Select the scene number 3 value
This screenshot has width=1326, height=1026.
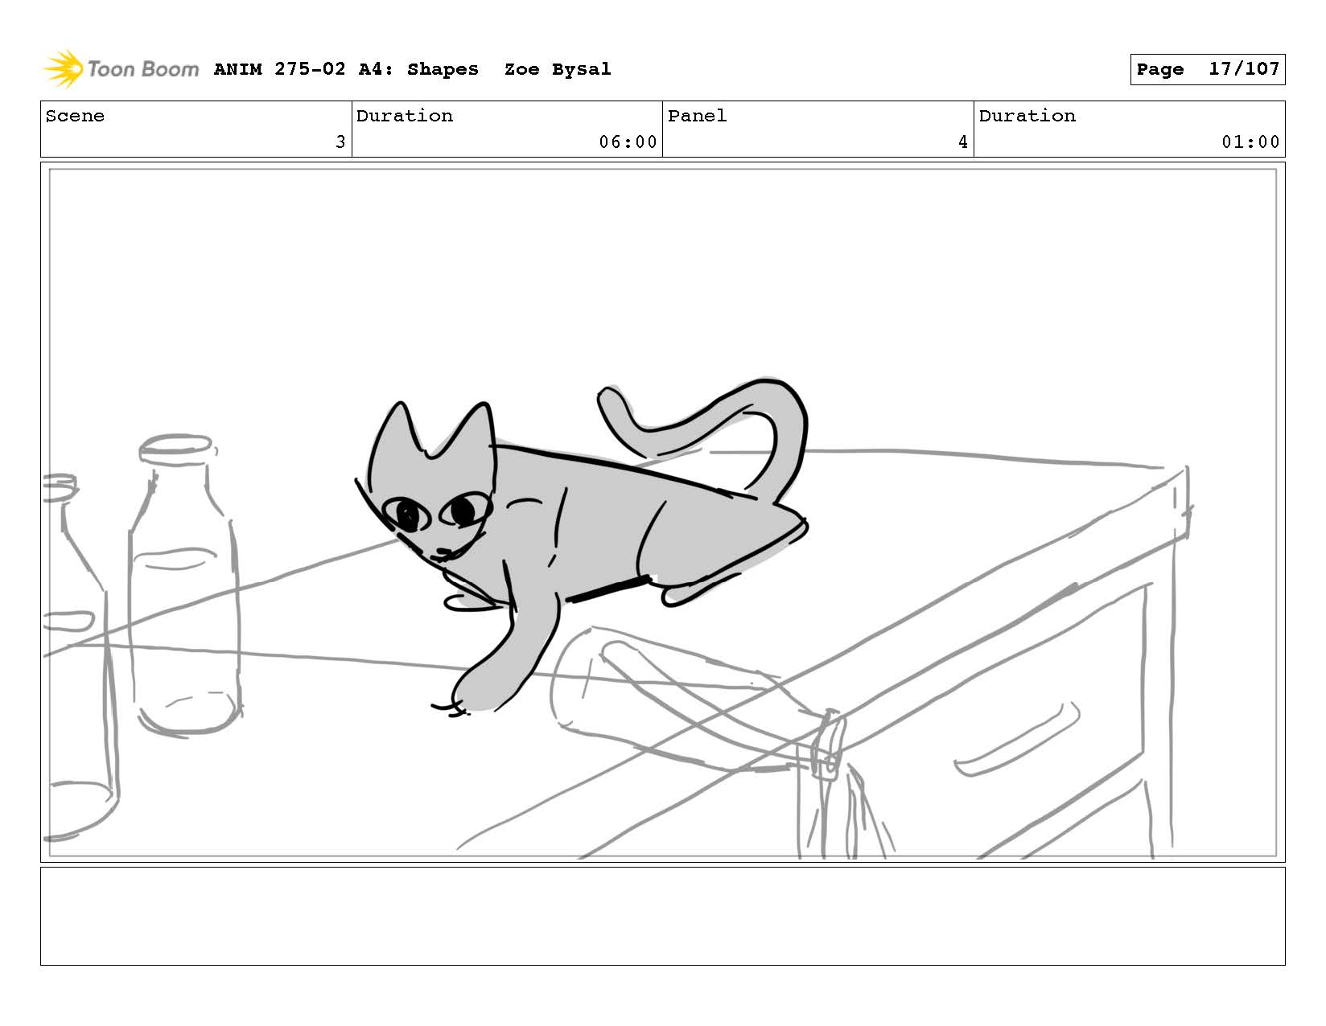[340, 142]
